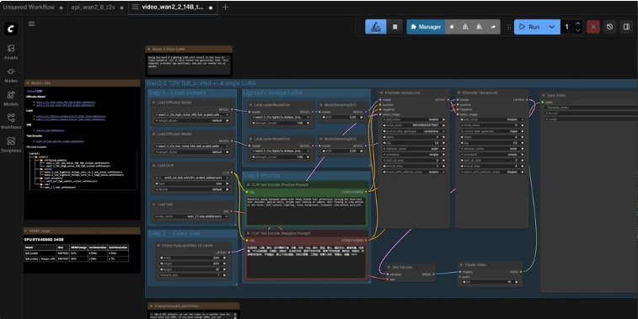
Task: Click the star icon next to Manager
Action: click(452, 27)
